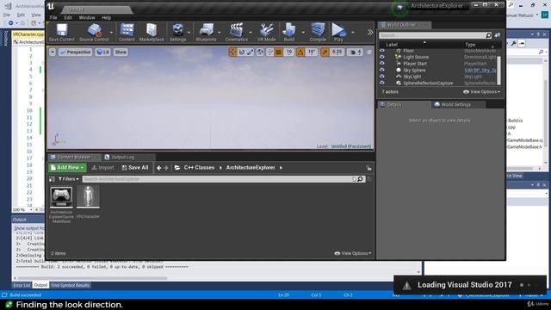Hide the Light Source actor eye
The image size is (551, 310).
[382, 57]
